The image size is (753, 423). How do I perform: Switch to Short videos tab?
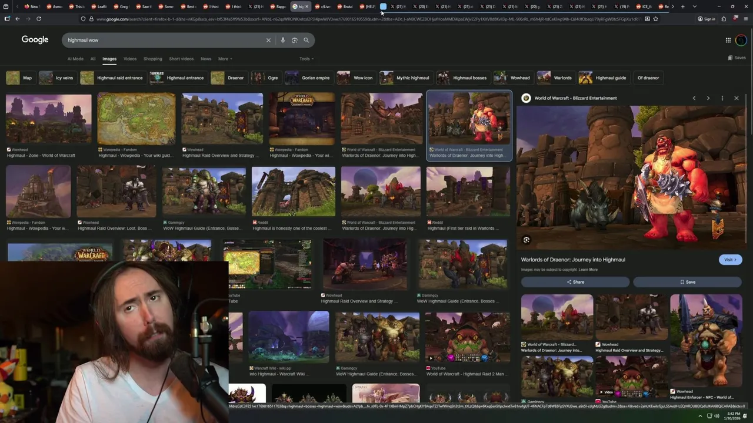point(181,59)
